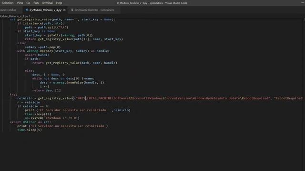Click the line 'if reinicio == 0:'

(33, 106)
